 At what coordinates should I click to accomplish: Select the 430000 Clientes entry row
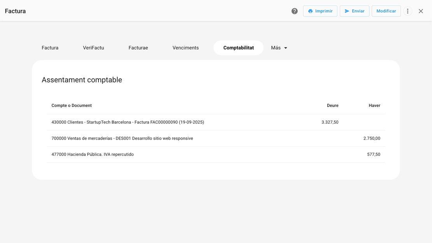(128, 122)
